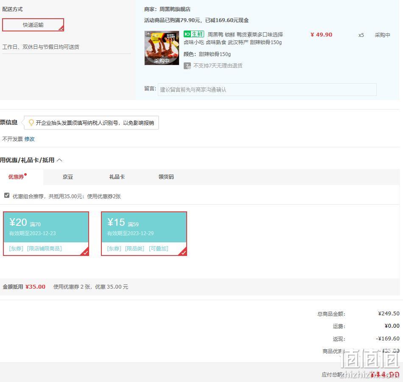Click 修改 to edit invoice settings
The height and width of the screenshot is (382, 403).
click(x=30, y=139)
